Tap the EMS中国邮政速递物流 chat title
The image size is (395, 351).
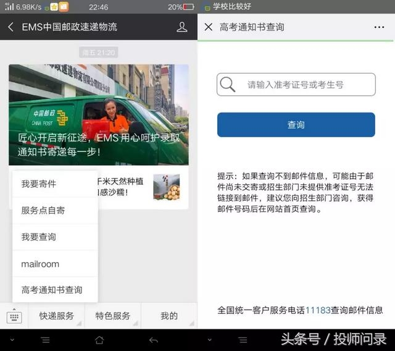point(70,27)
